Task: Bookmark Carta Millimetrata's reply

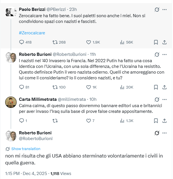Action: (156, 121)
